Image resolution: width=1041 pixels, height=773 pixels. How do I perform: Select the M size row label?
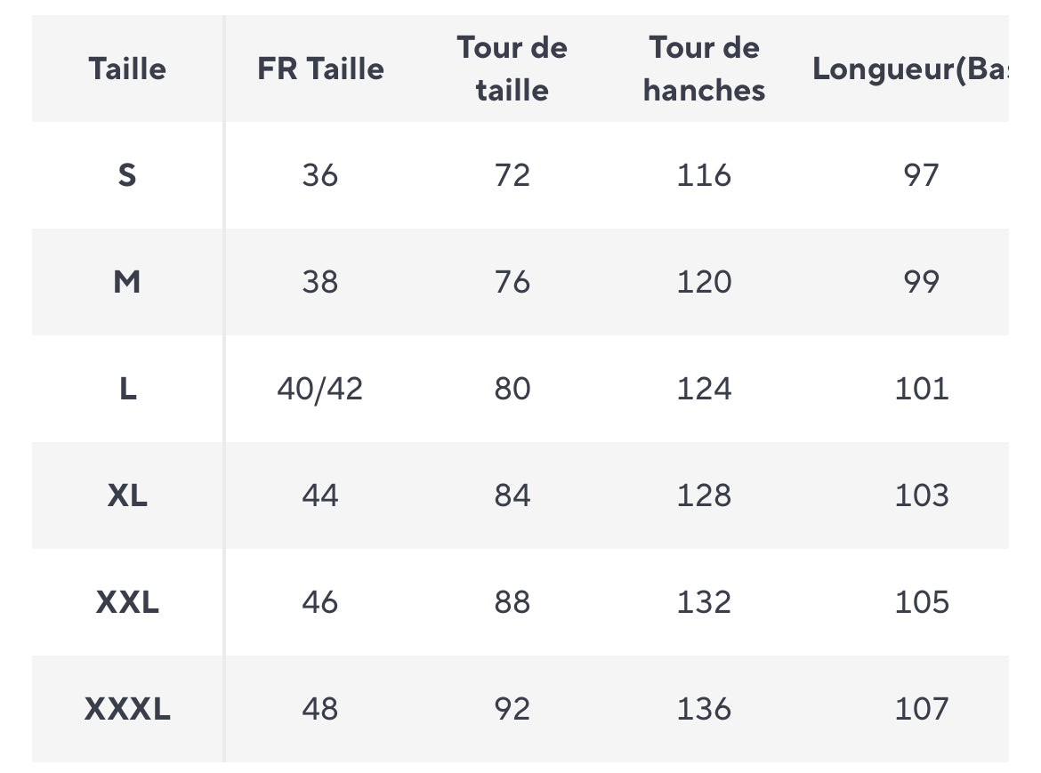(127, 282)
